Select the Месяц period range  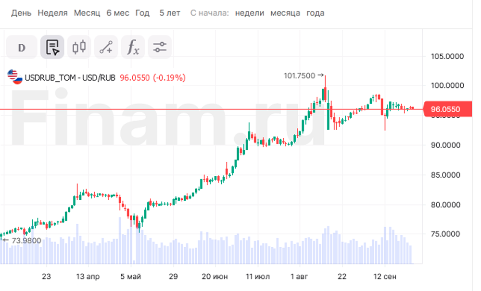[x=87, y=13]
